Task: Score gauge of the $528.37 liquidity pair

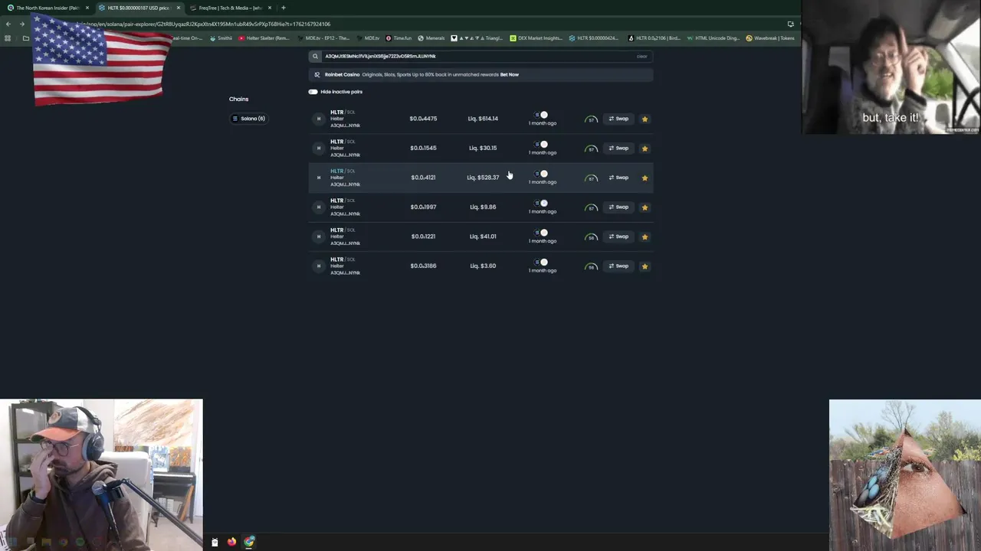Action: (x=591, y=178)
